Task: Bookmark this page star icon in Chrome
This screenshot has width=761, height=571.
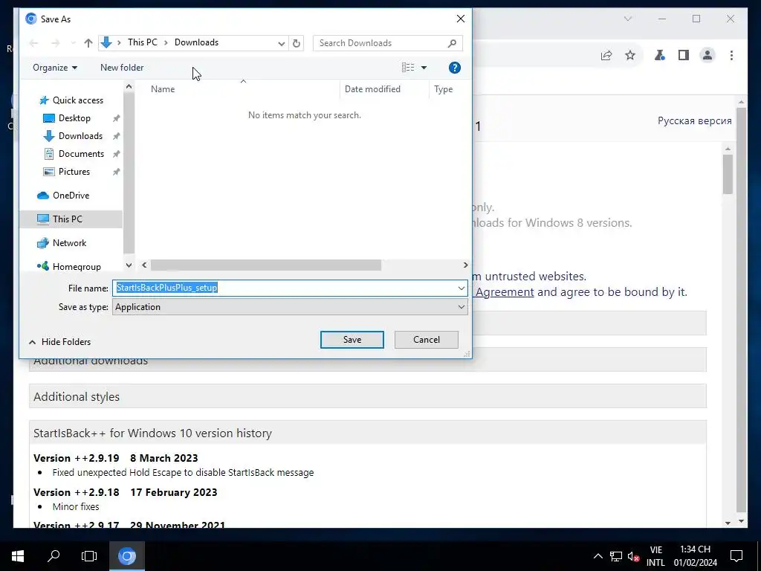Action: pyautogui.click(x=630, y=55)
